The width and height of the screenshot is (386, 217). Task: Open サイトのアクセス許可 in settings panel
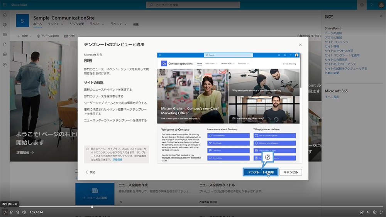tap(339, 50)
